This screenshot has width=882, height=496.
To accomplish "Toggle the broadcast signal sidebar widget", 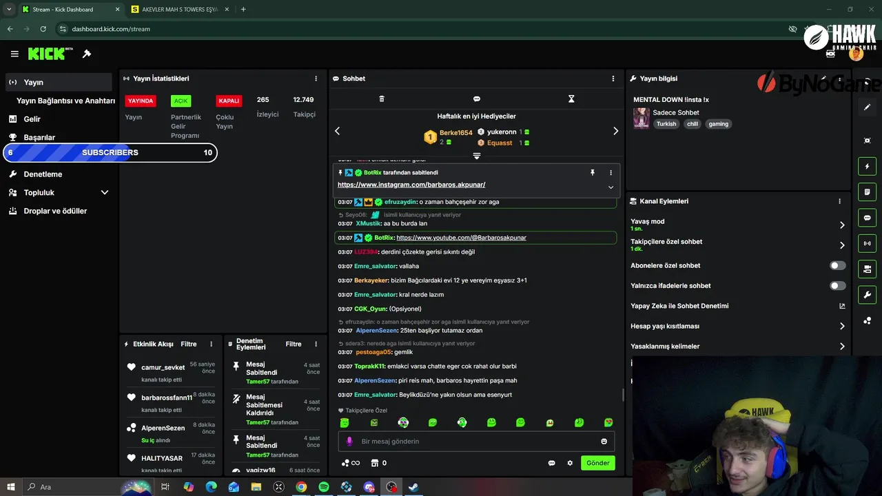I will point(868,243).
